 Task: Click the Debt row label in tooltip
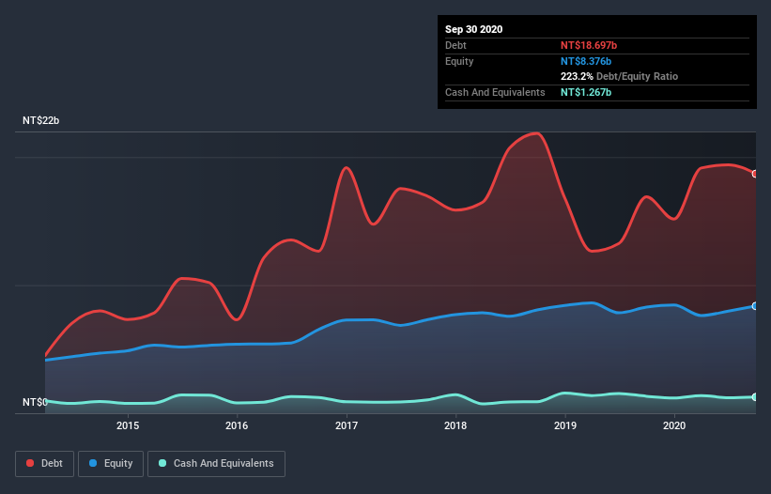coord(455,45)
